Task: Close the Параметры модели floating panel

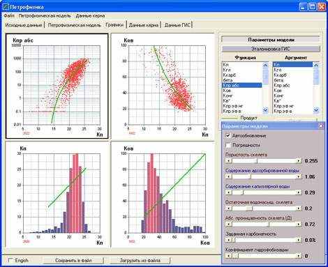Action: pyautogui.click(x=321, y=126)
